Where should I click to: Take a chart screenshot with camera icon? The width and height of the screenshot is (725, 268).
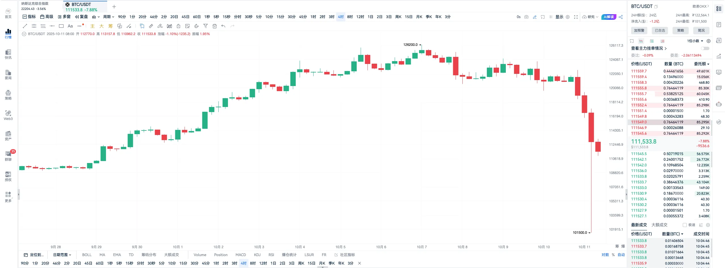527,17
